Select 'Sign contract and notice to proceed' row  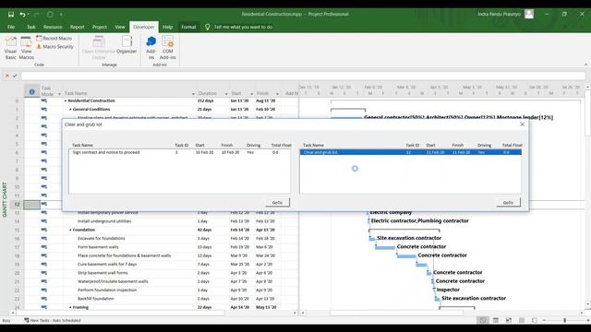click(x=180, y=152)
